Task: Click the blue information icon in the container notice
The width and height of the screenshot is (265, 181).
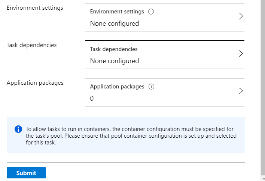Action: coord(18,129)
